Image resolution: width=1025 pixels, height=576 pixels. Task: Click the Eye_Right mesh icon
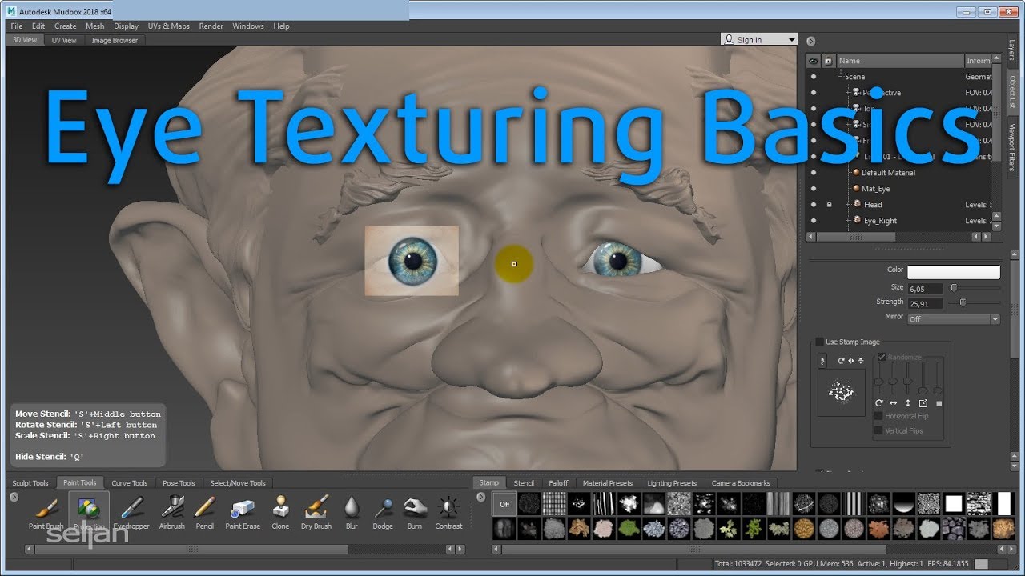coord(858,220)
